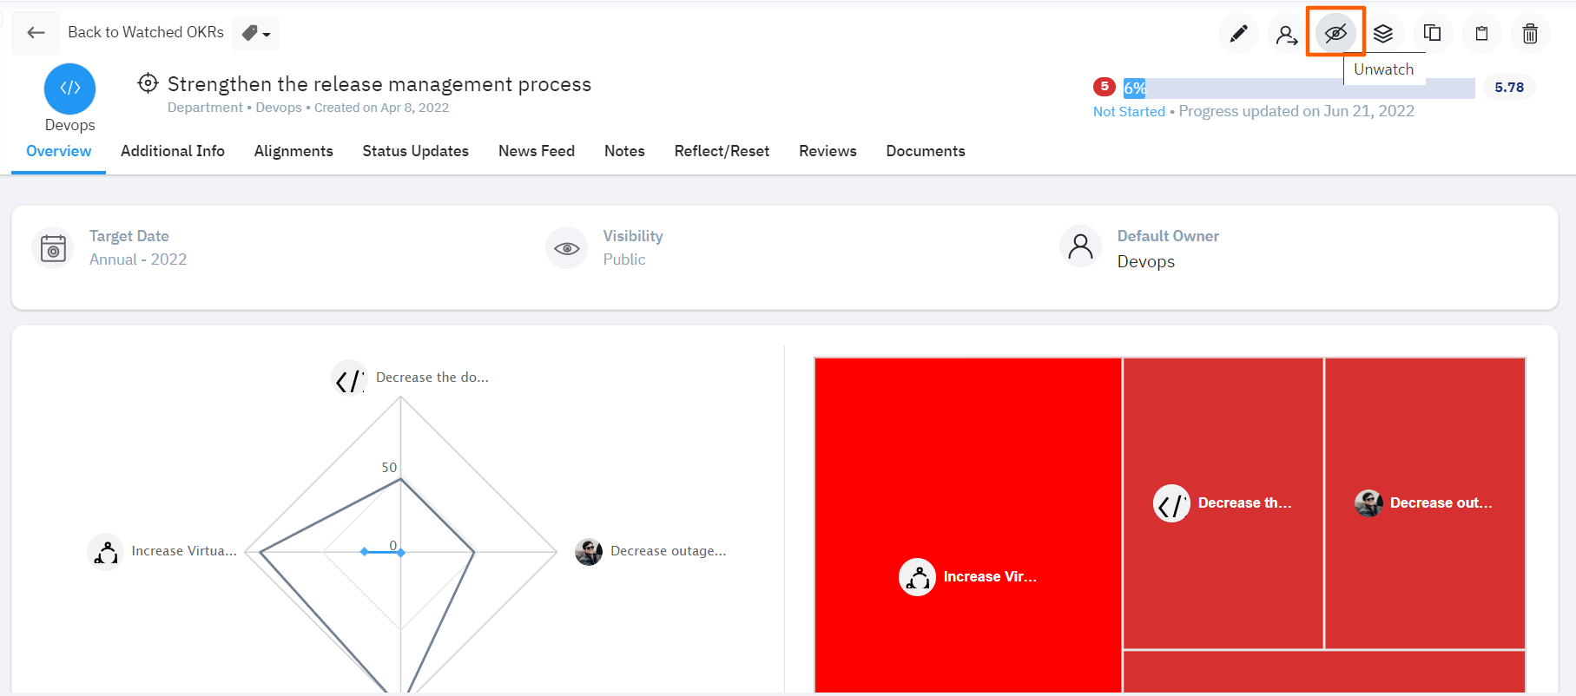
Task: Click the team icon in Increase Vir... tile
Action: coord(917,577)
